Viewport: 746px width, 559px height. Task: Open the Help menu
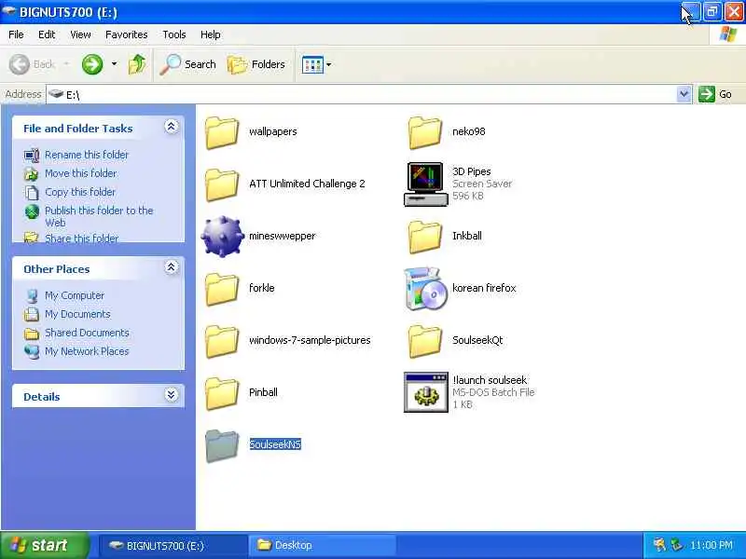pos(211,34)
